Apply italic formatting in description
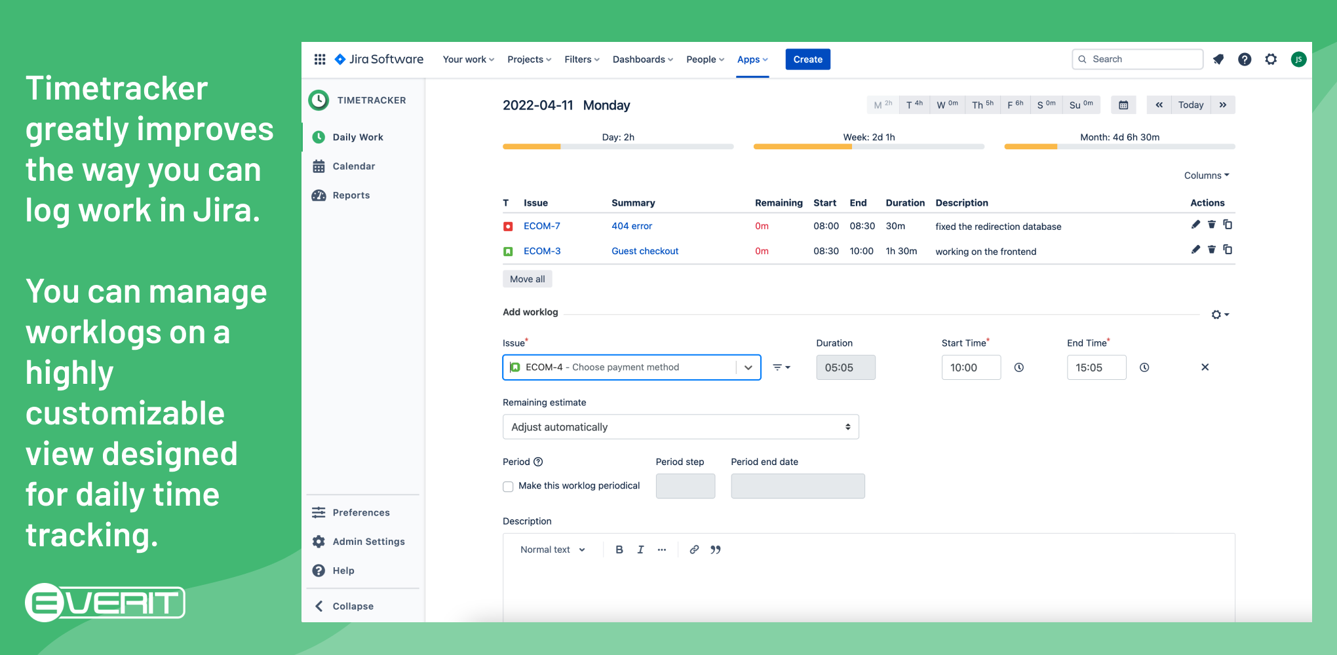Screen dimensions: 1337x655 pyautogui.click(x=640, y=550)
